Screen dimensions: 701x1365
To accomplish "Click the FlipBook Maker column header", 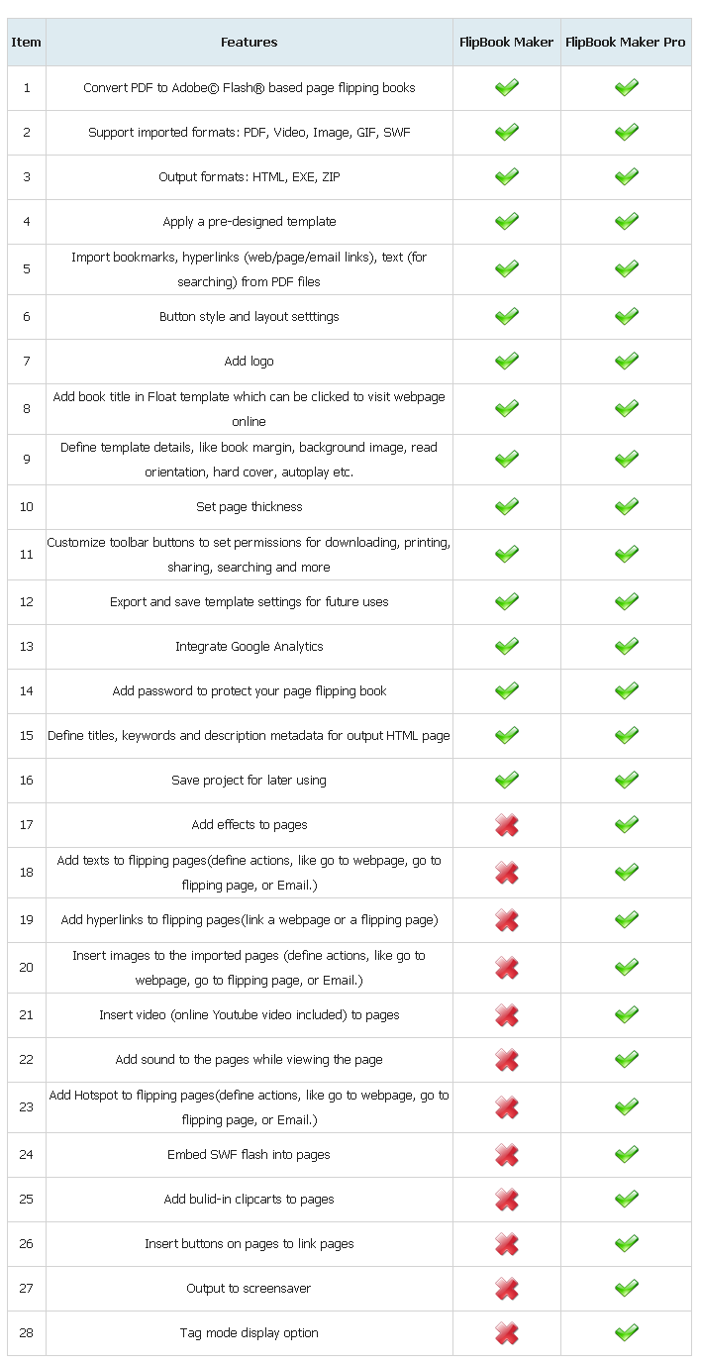I will pyautogui.click(x=507, y=43).
